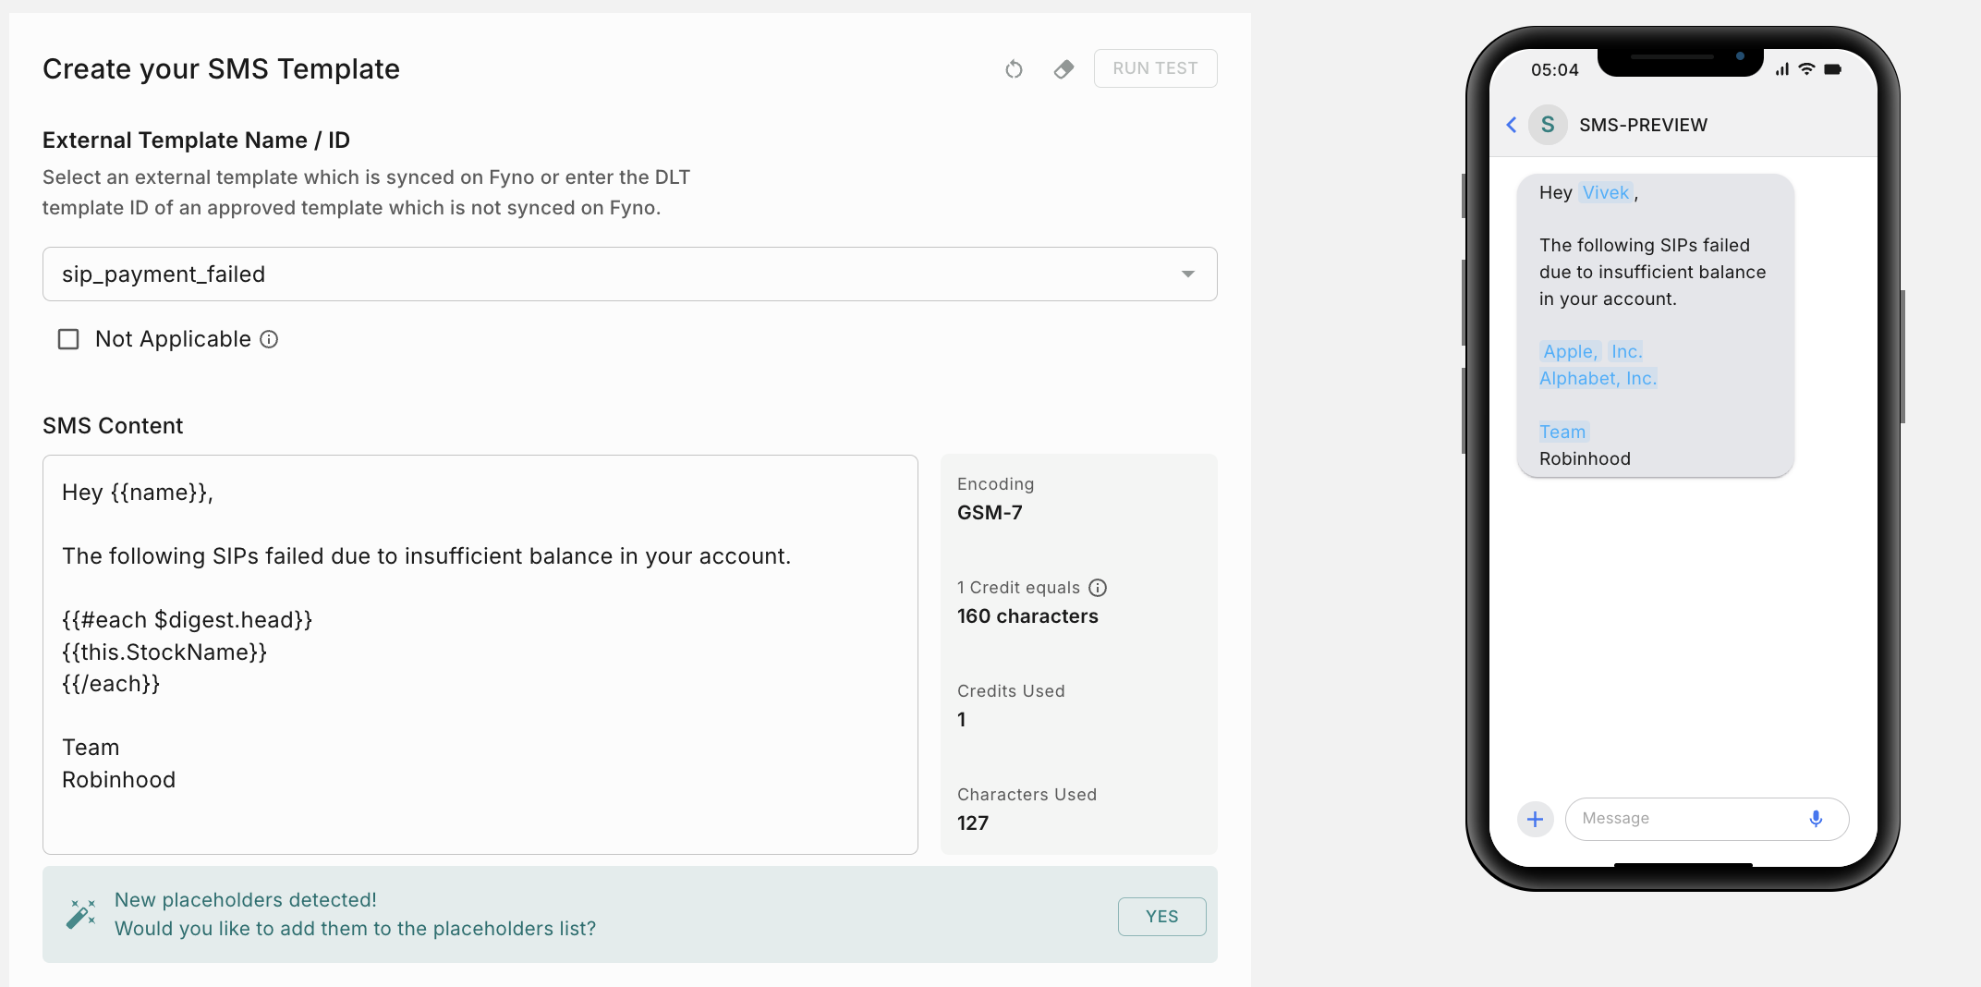Image resolution: width=1981 pixels, height=987 pixels.
Task: Activate the microphone icon in message bar
Action: click(1815, 819)
